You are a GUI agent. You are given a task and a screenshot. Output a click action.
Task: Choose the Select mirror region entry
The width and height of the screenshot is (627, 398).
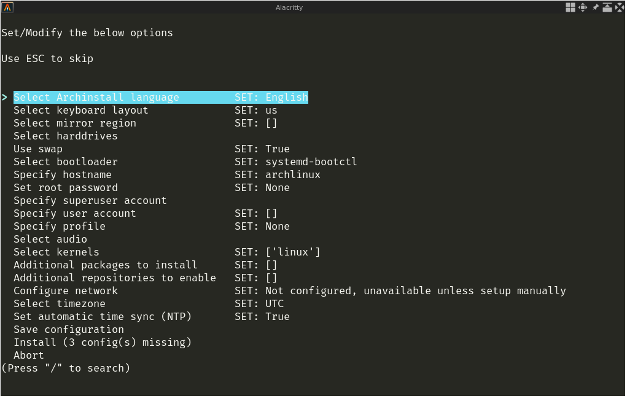point(75,123)
